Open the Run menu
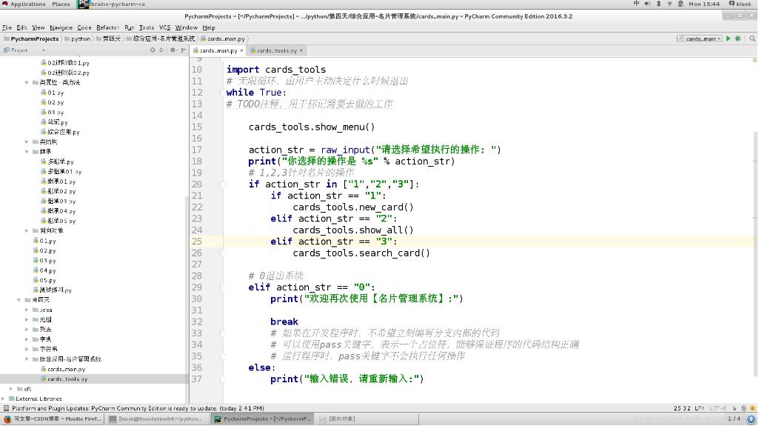The width and height of the screenshot is (759, 426). (x=130, y=27)
